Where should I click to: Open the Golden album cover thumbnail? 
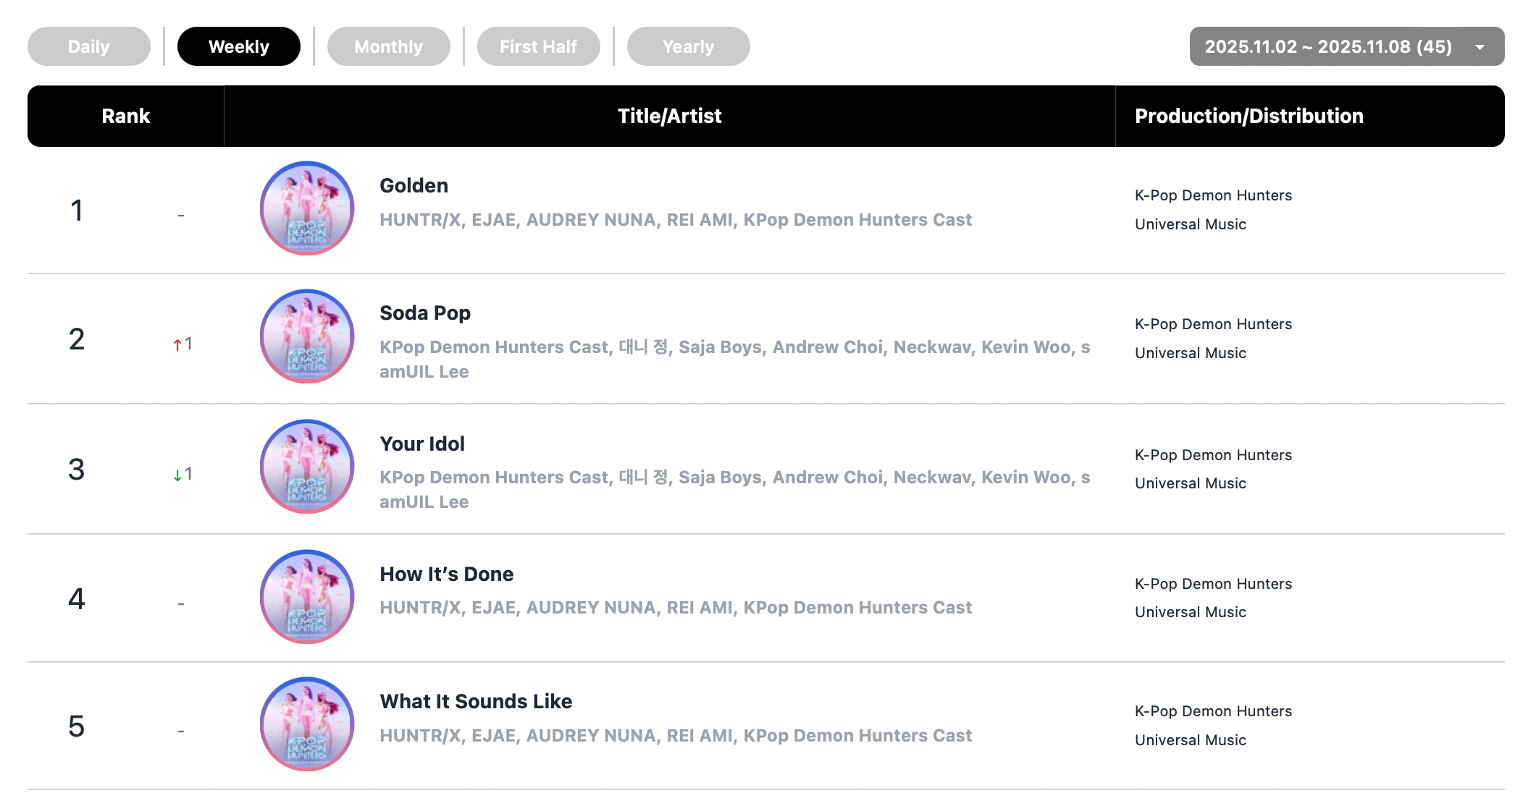click(x=307, y=208)
